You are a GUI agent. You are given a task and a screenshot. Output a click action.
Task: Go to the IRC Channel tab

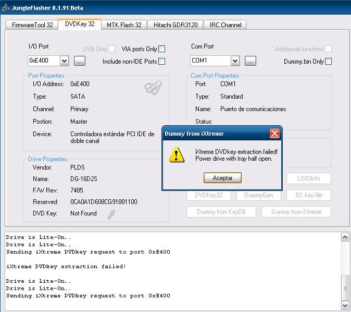pos(224,25)
